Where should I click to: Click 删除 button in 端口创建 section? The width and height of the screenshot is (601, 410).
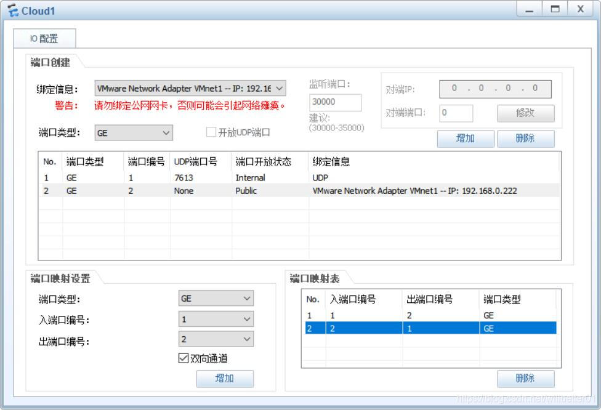tap(525, 139)
